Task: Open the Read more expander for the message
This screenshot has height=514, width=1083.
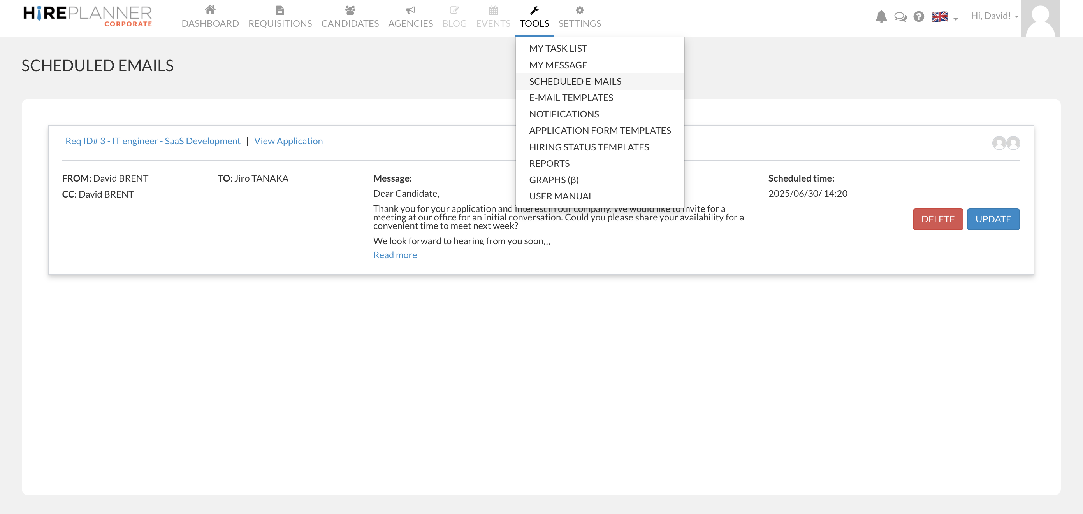Action: [x=394, y=255]
